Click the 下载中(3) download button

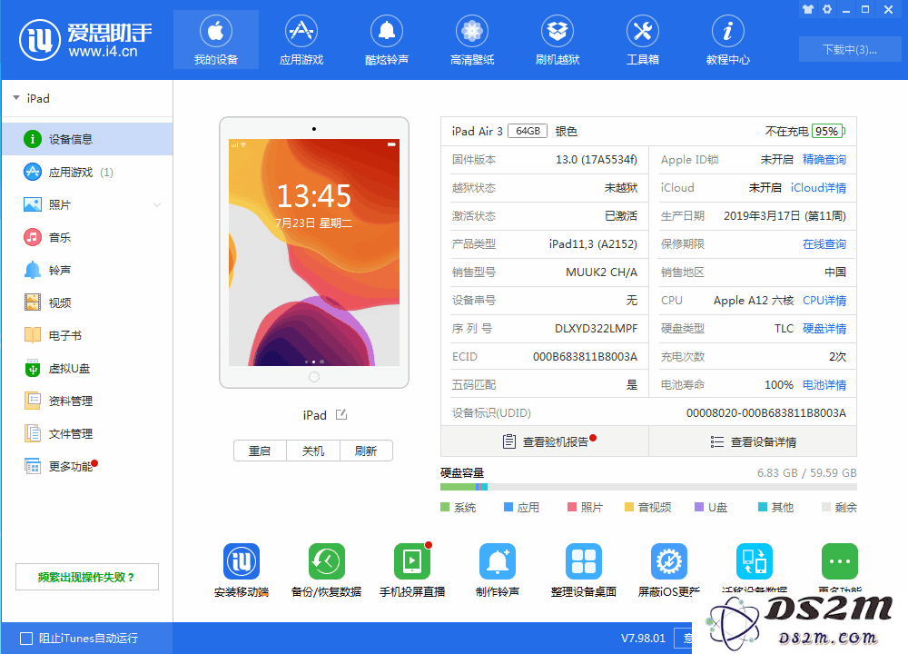pyautogui.click(x=850, y=49)
